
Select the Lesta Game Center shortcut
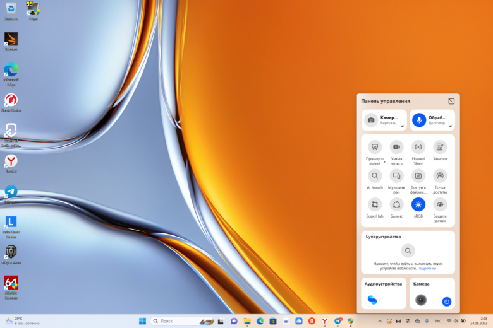tap(11, 227)
